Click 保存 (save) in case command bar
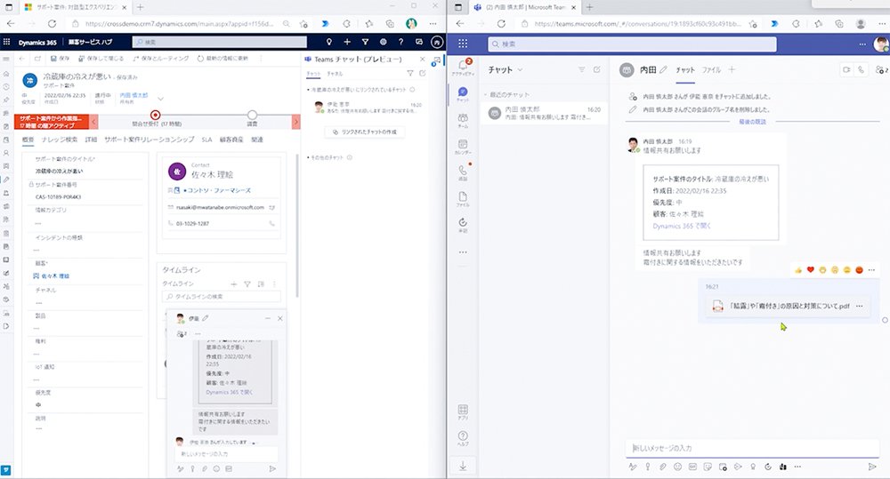This screenshot has width=890, height=479. point(61,59)
